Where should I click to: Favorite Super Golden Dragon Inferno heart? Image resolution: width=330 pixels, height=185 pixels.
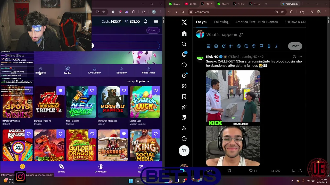92,134
